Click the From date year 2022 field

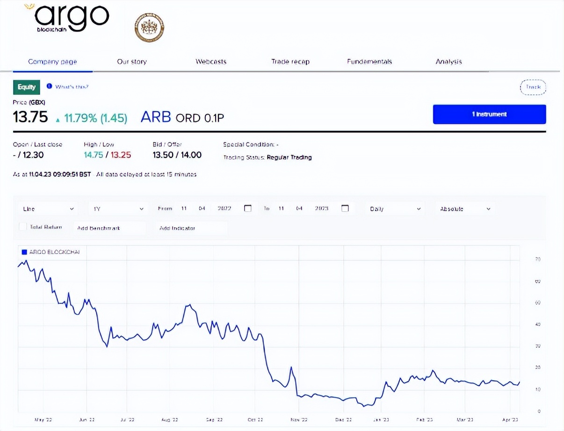click(x=224, y=209)
